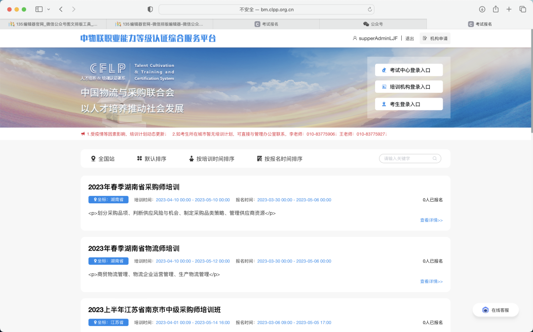Click the clock icon beside 按培训时间排序
The image size is (533, 332).
(x=191, y=158)
